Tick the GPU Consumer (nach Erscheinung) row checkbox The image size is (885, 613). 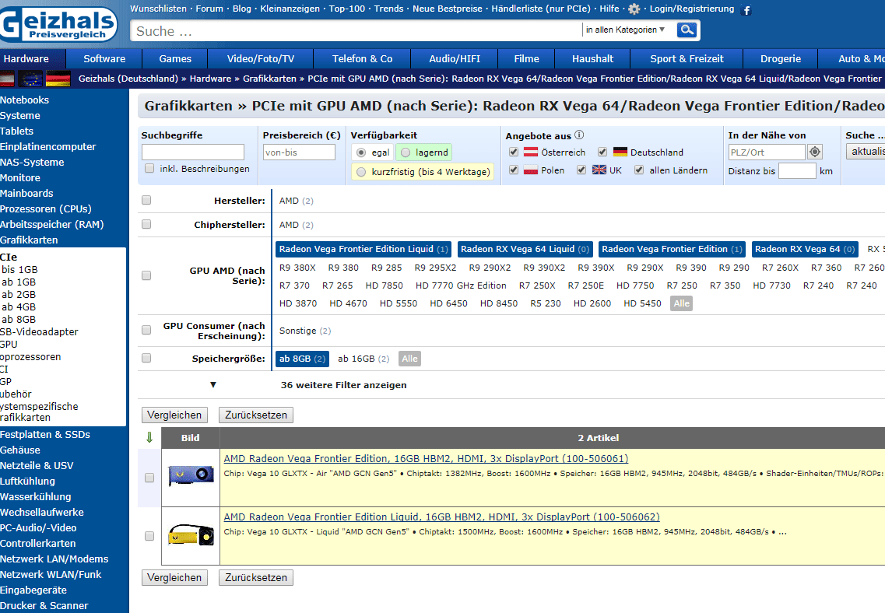146,331
